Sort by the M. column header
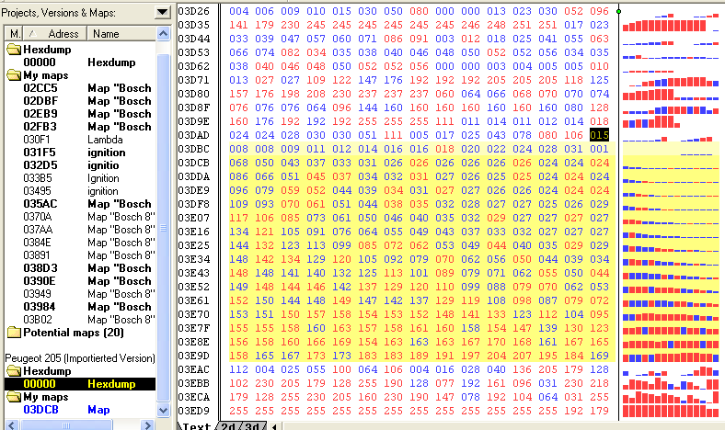 click(x=15, y=34)
